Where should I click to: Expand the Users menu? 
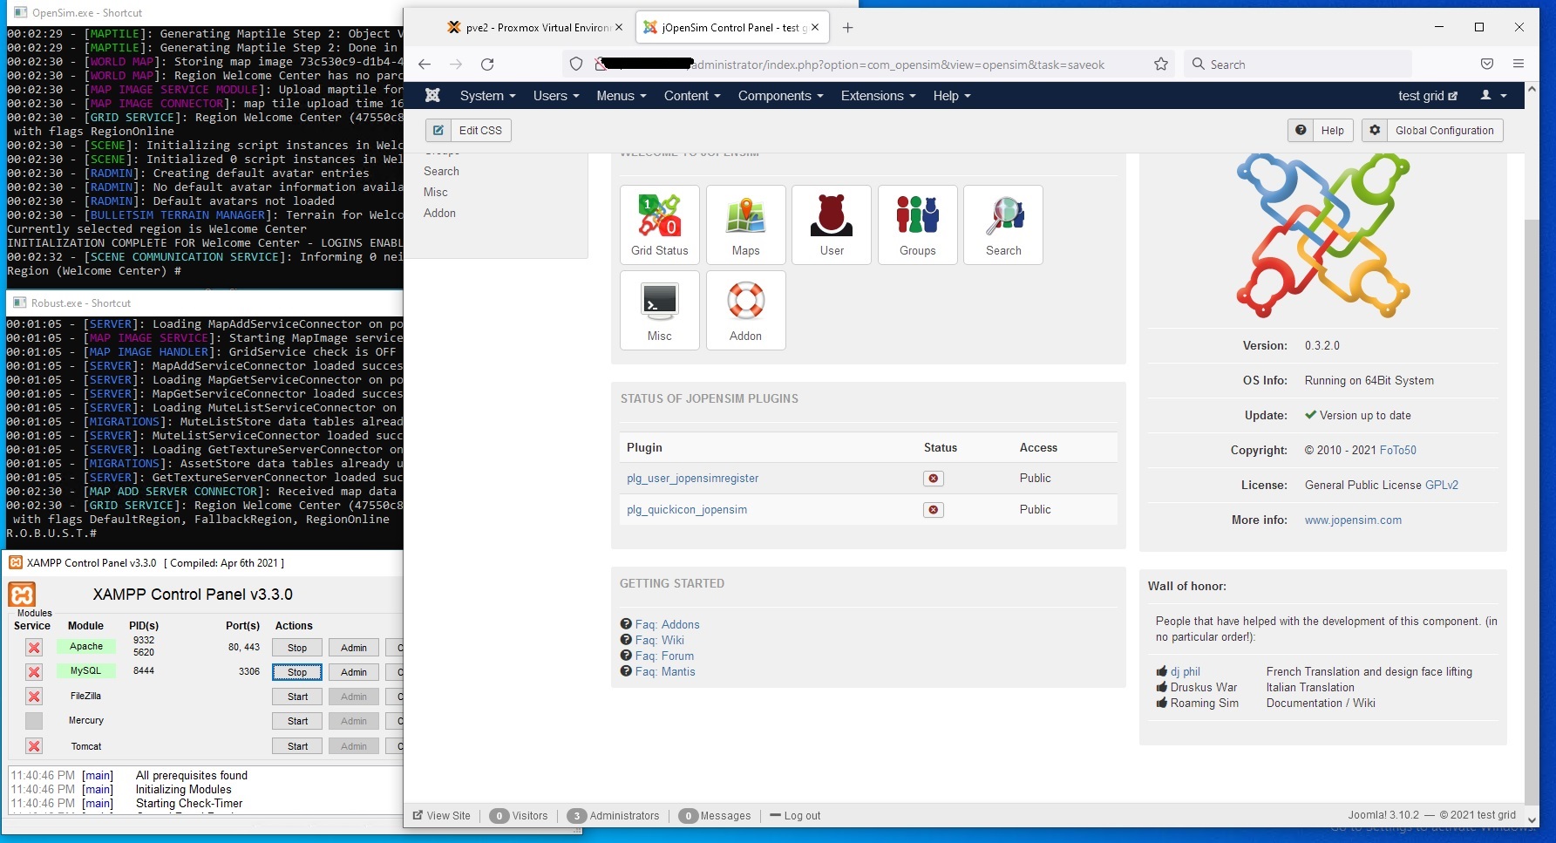tap(556, 96)
